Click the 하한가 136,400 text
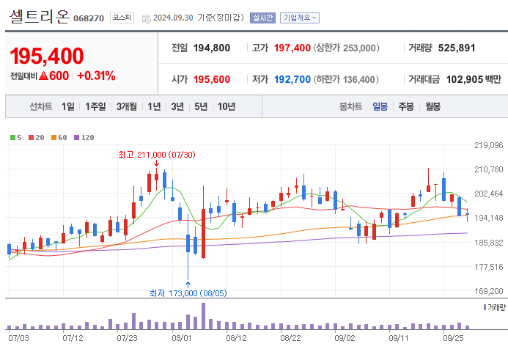 point(346,79)
